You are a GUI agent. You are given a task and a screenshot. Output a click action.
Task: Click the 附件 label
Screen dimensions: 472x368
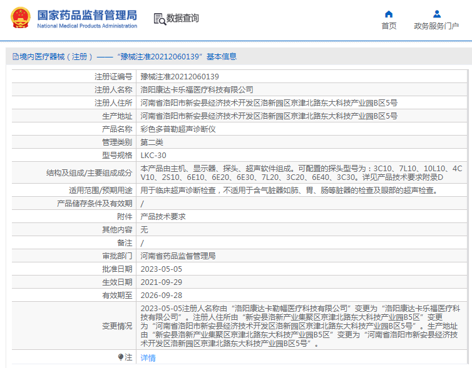click(125, 217)
